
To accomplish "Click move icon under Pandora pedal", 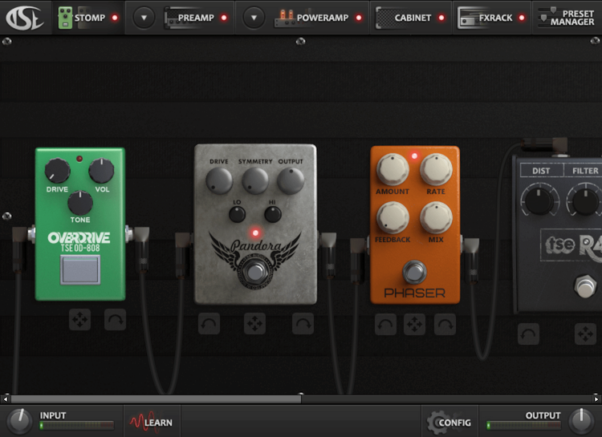I will 255,324.
